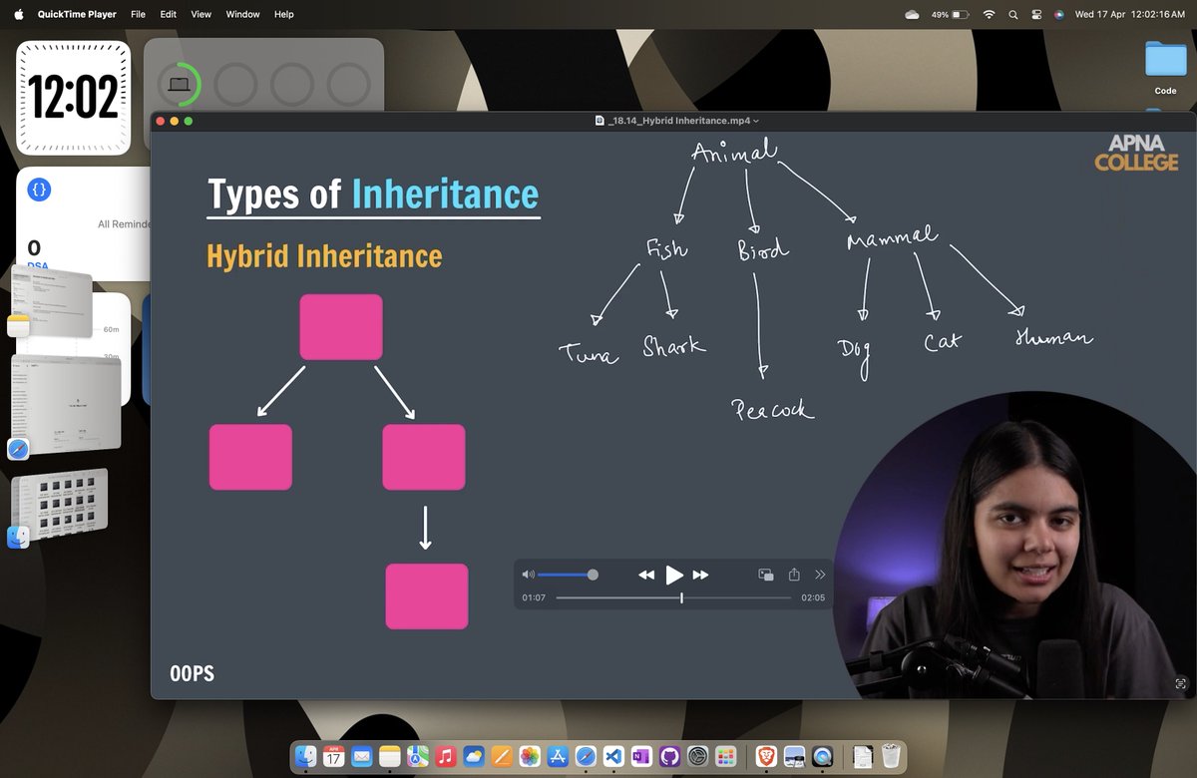The width and height of the screenshot is (1197, 778).
Task: Click the QuickTime Player Dock icon
Action: point(822,756)
